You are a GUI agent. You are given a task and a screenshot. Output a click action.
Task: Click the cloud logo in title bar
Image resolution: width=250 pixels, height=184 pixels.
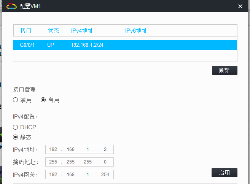pyautogui.click(x=11, y=6)
